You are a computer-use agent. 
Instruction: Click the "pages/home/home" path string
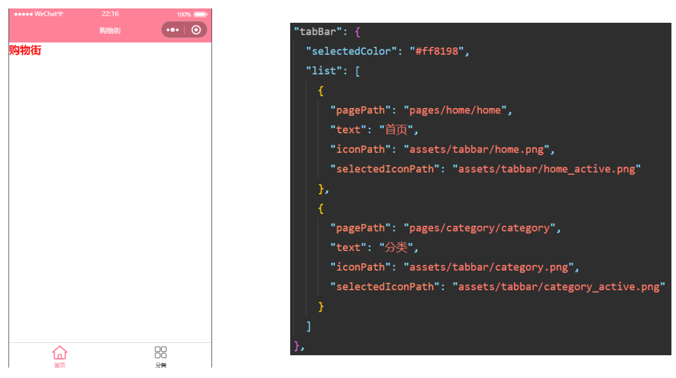tap(455, 111)
